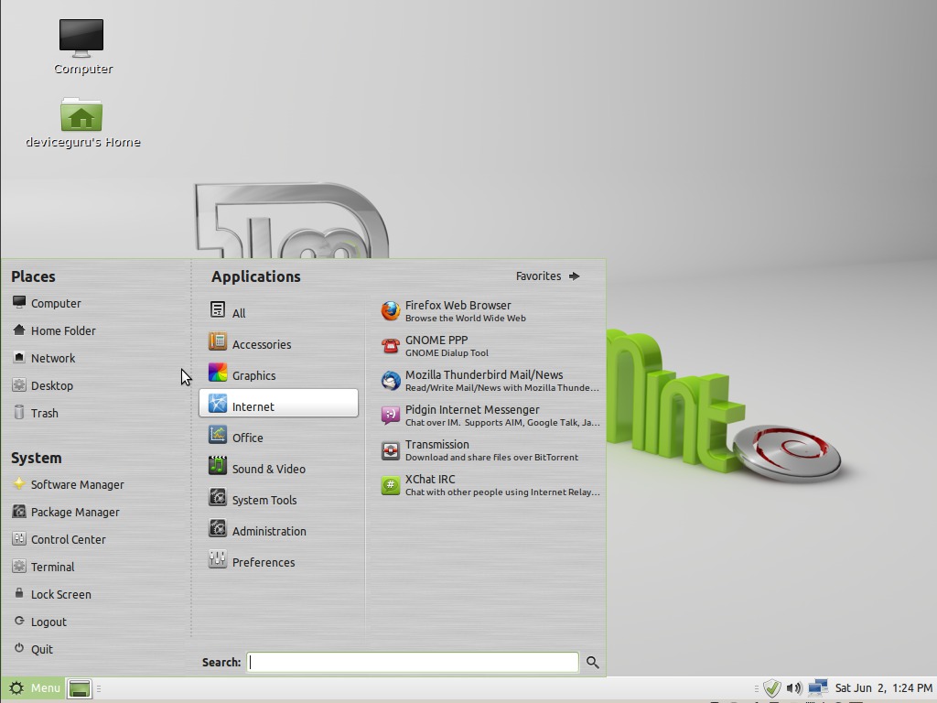Open the Computer desktop icon

coord(81,47)
